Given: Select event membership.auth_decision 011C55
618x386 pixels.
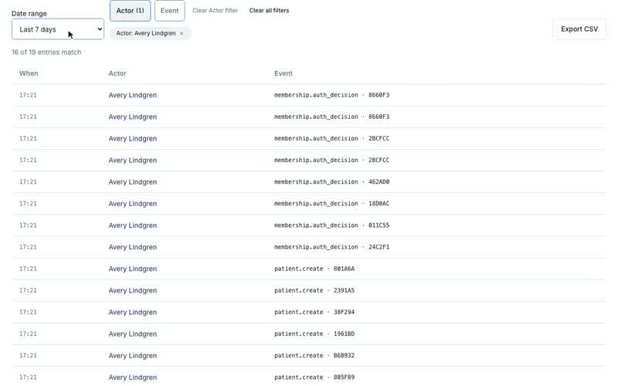Looking at the screenshot, I should pos(331,225).
